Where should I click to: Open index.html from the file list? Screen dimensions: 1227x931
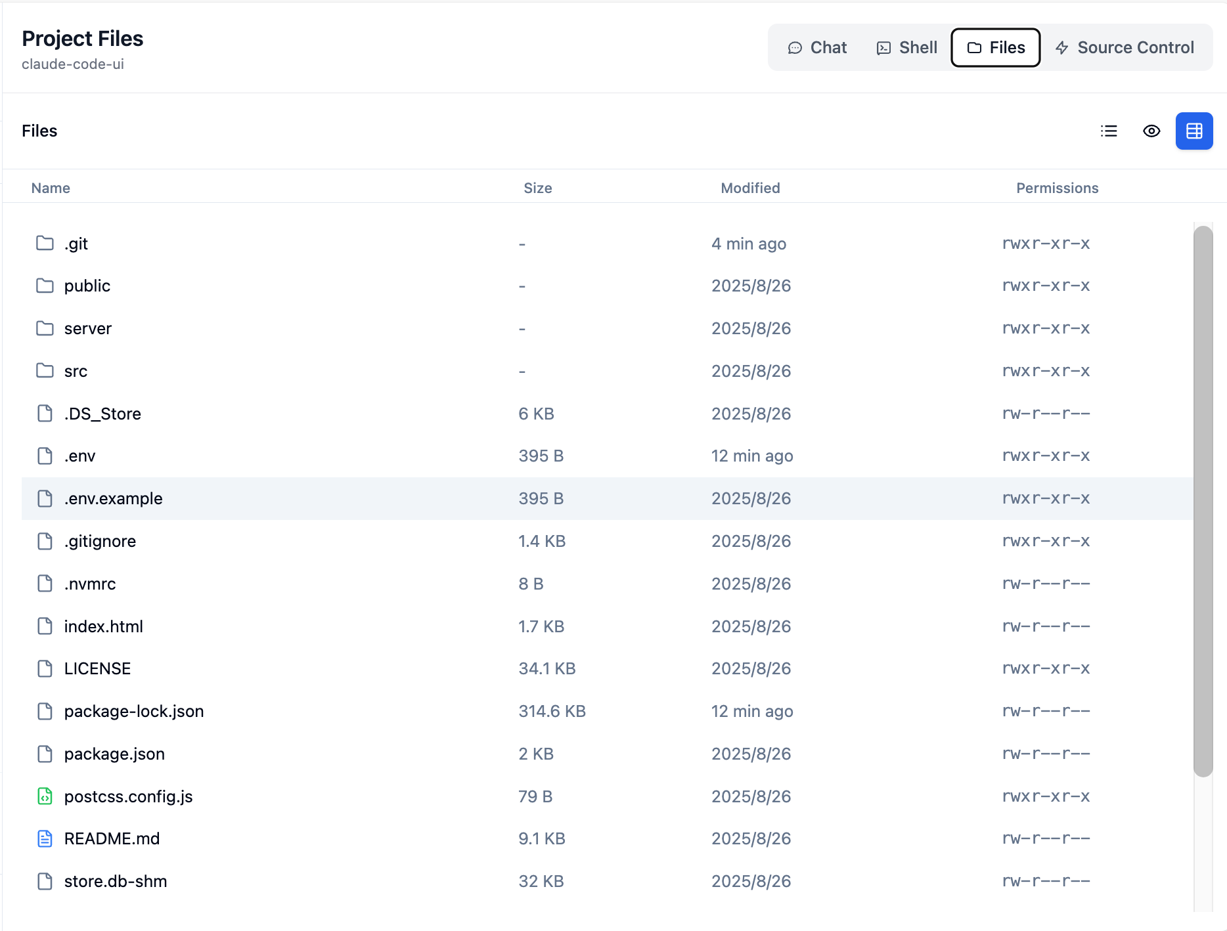(103, 626)
